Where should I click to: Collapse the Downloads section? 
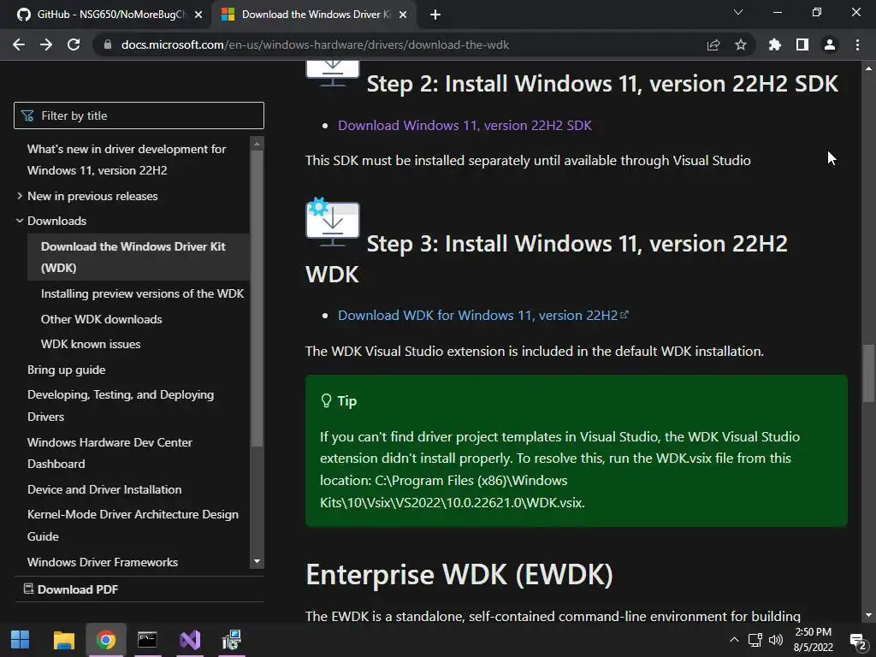click(x=50, y=221)
